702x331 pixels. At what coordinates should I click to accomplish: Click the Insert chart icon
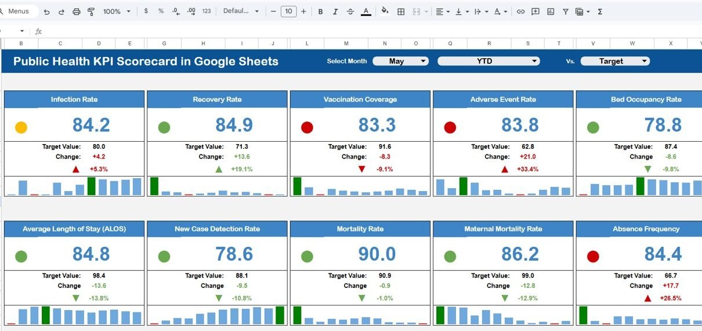[551, 12]
